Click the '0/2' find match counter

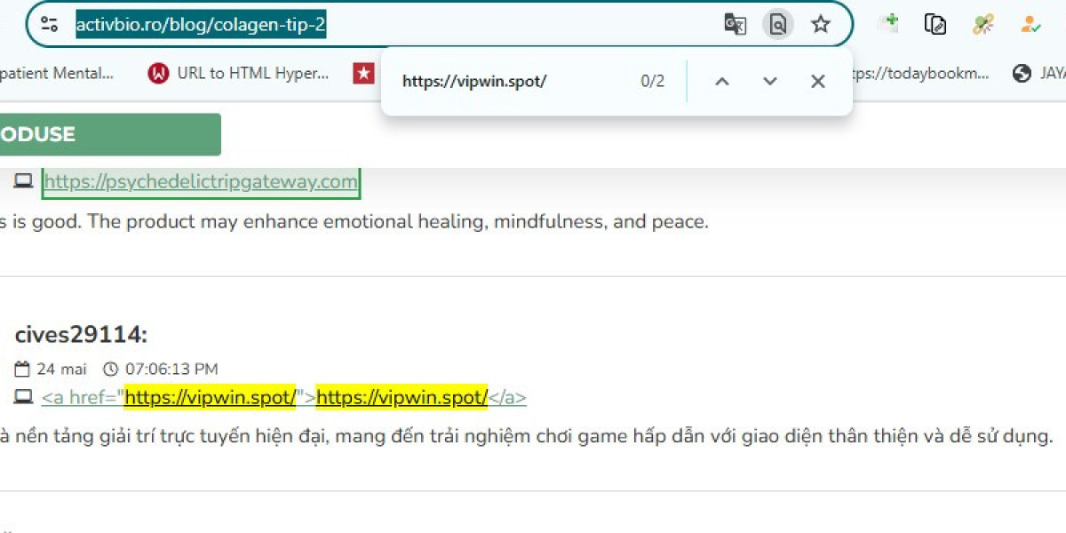click(652, 82)
